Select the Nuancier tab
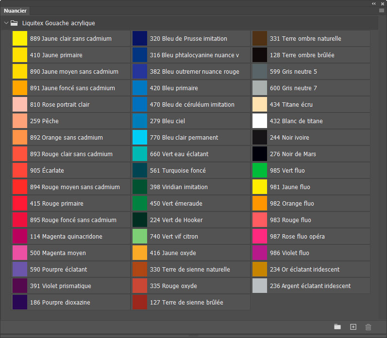This screenshot has height=338, width=387. coord(15,11)
